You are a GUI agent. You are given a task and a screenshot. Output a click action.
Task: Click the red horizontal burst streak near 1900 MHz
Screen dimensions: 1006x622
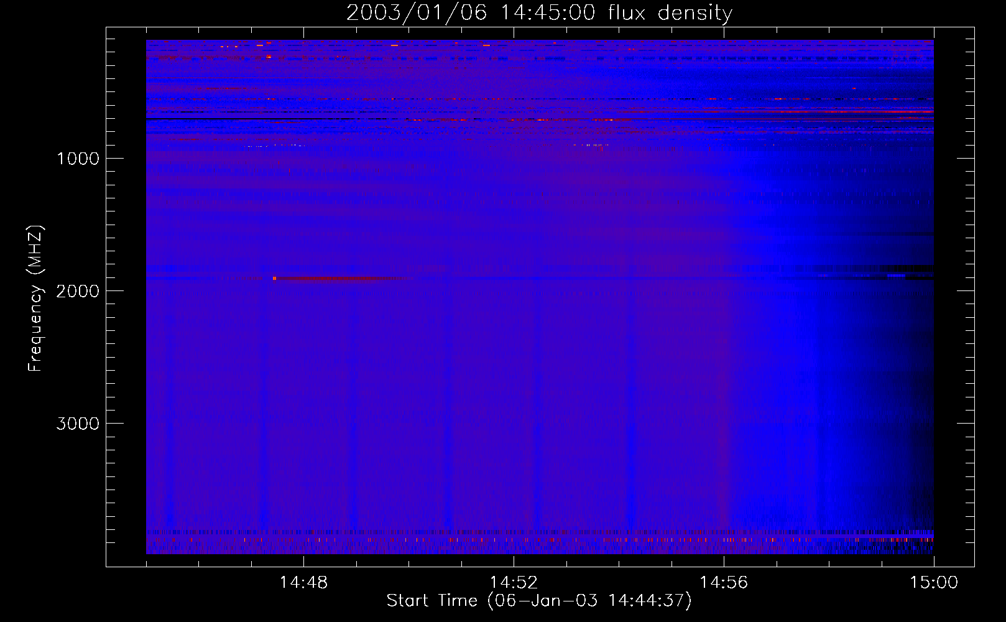click(341, 279)
